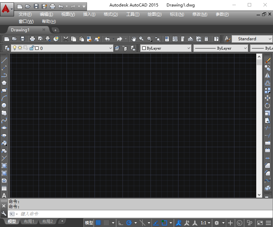Select the Polygon draw tool
Screen dimensions: 273x227
click(4, 83)
